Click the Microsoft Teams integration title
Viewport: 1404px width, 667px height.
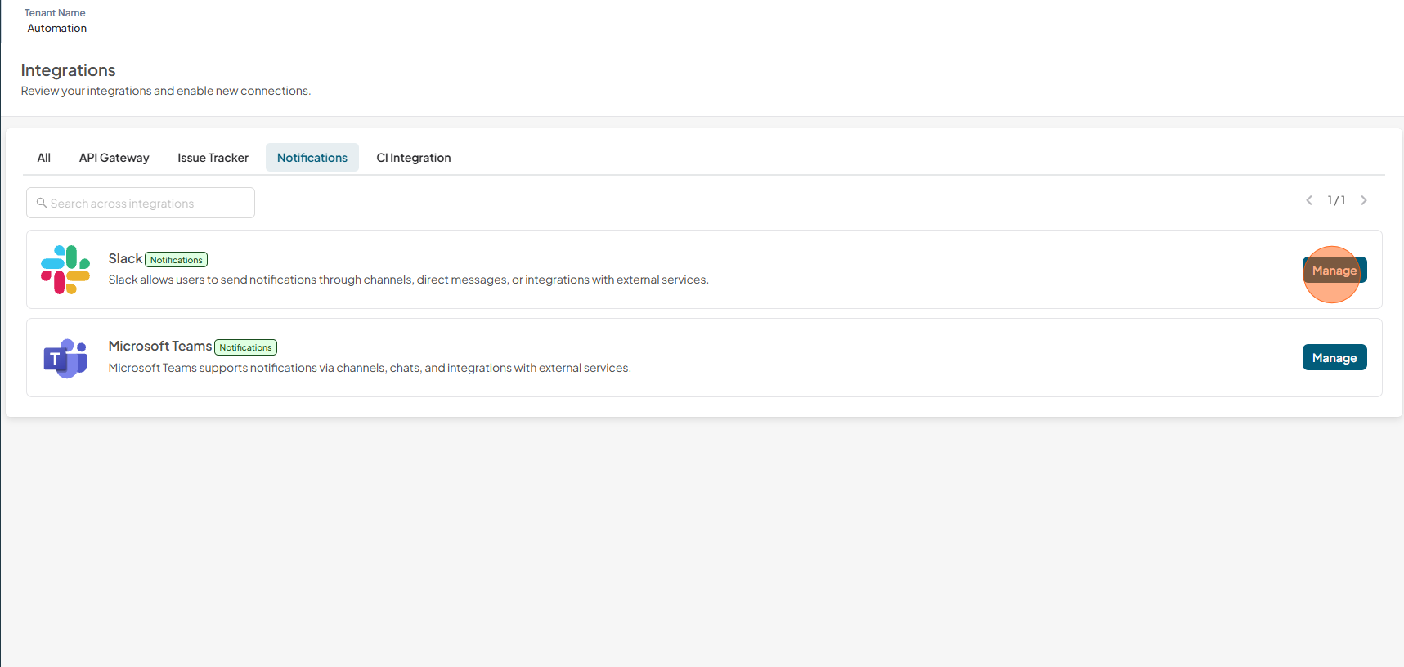click(x=160, y=346)
